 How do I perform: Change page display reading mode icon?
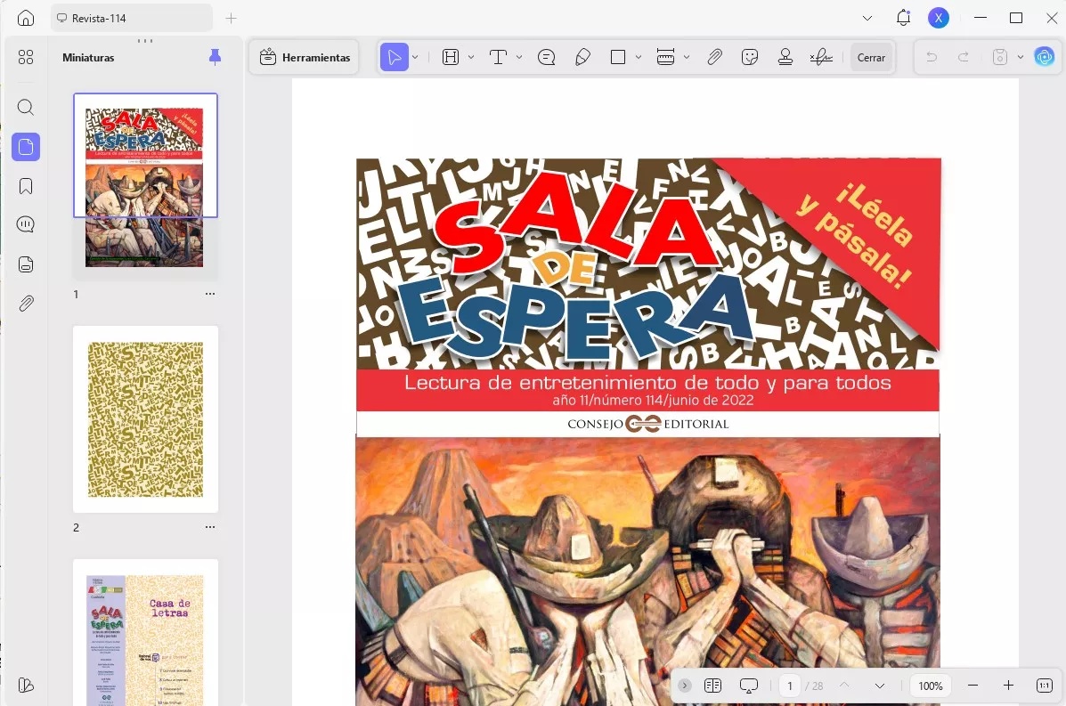(x=712, y=686)
